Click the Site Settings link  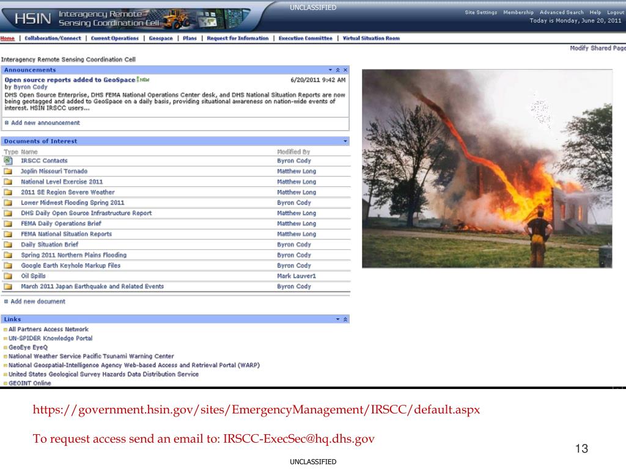click(481, 12)
